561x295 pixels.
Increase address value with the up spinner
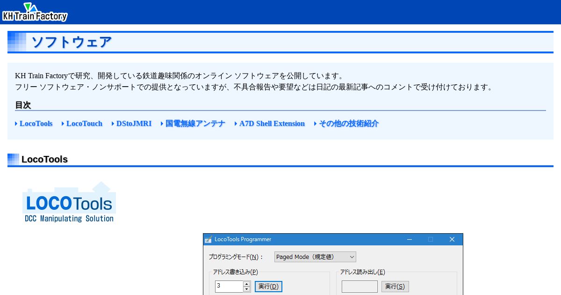[x=247, y=284]
